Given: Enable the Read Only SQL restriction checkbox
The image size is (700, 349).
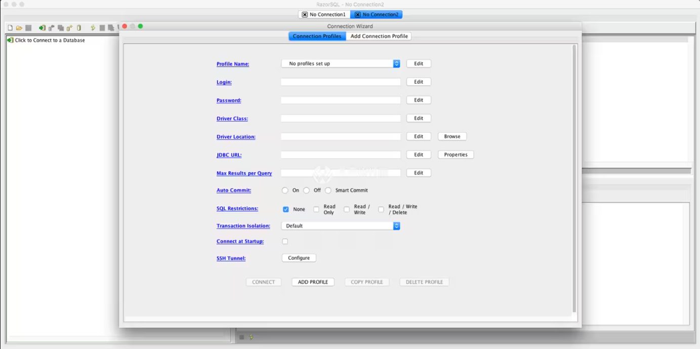Looking at the screenshot, I should coord(316,209).
